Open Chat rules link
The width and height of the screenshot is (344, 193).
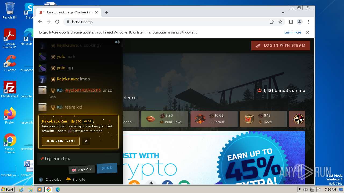[50, 180]
